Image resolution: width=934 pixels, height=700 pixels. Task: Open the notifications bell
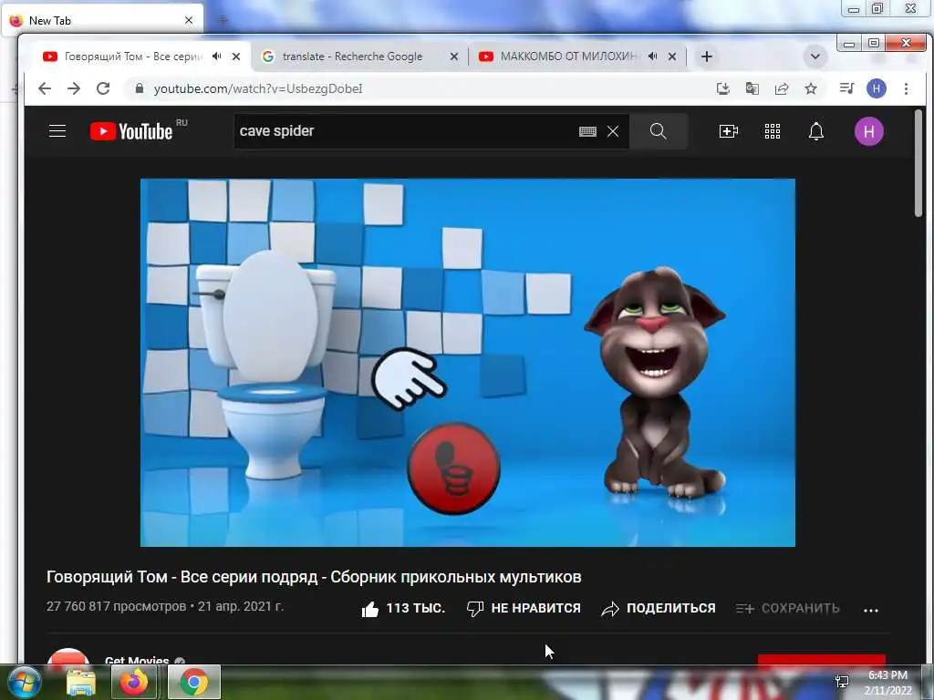click(816, 131)
